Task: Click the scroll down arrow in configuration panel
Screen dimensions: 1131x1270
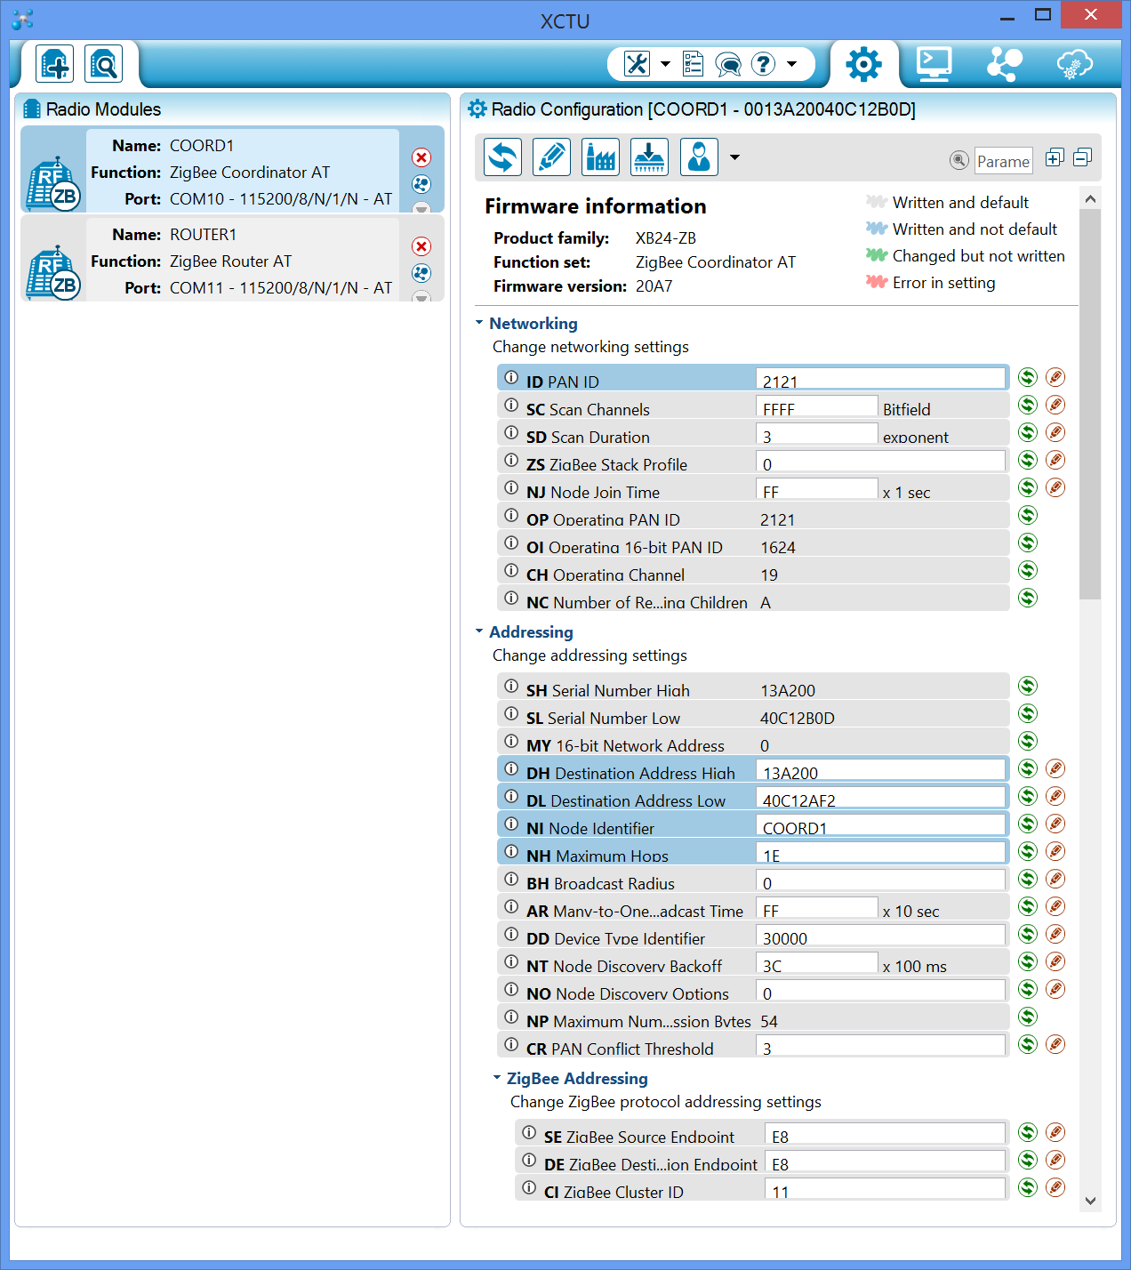Action: click(1090, 1201)
